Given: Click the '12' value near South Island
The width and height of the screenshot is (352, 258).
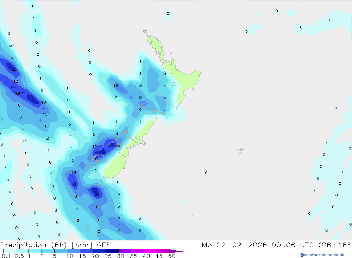Looking at the screenshot, I should (94, 147).
